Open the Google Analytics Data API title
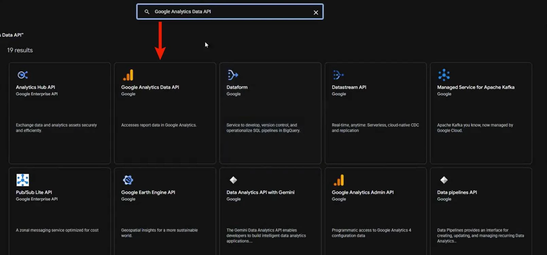 tap(150, 87)
